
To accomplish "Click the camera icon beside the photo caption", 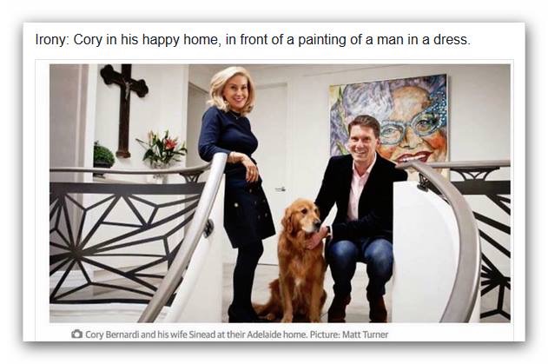I will point(77,334).
